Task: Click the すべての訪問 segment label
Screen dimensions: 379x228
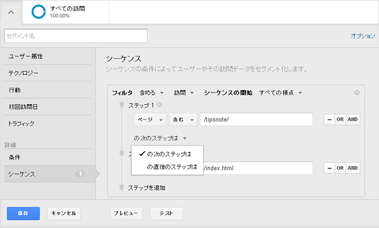Action: coord(68,9)
